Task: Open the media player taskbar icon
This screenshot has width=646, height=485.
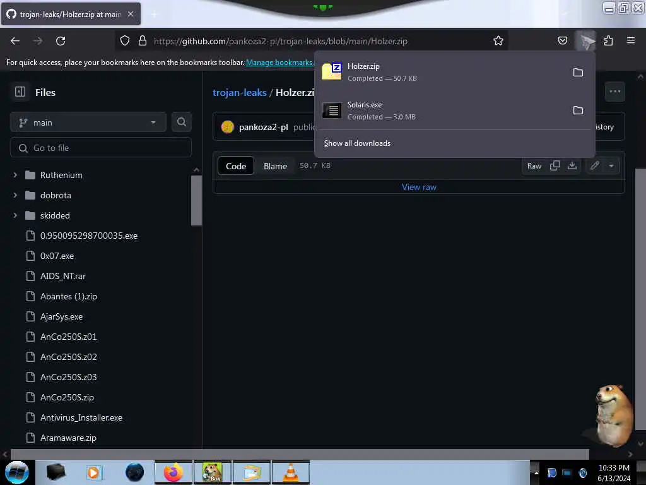Action: click(x=93, y=472)
